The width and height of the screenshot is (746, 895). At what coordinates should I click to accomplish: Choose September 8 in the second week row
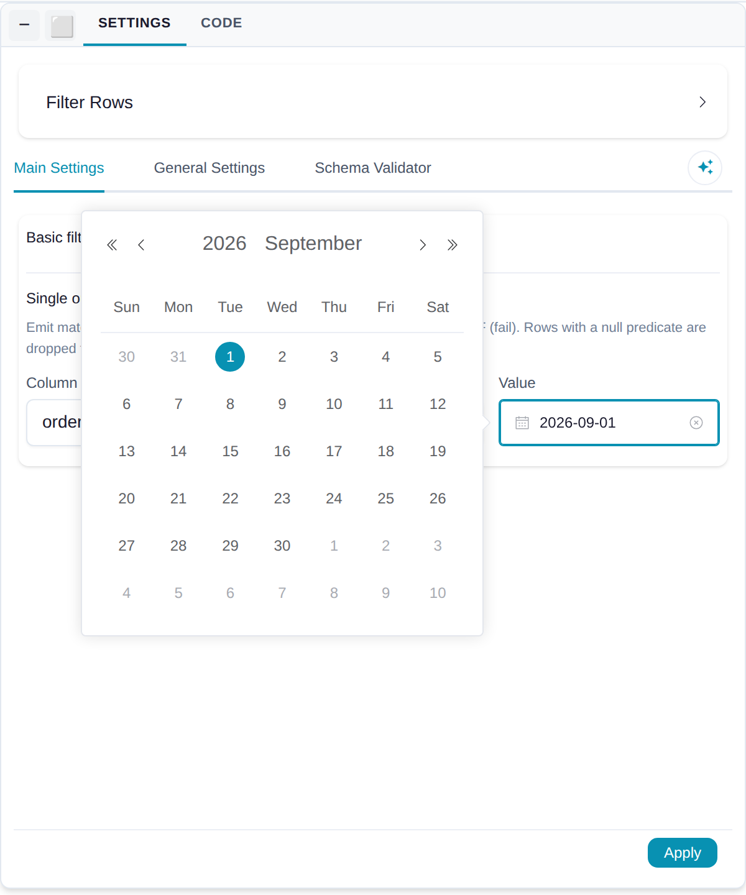tap(230, 404)
